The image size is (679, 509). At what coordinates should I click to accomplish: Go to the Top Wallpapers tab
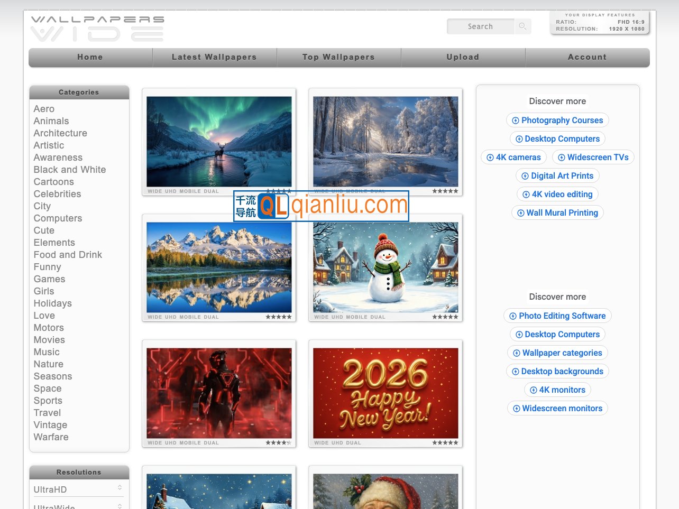click(338, 57)
